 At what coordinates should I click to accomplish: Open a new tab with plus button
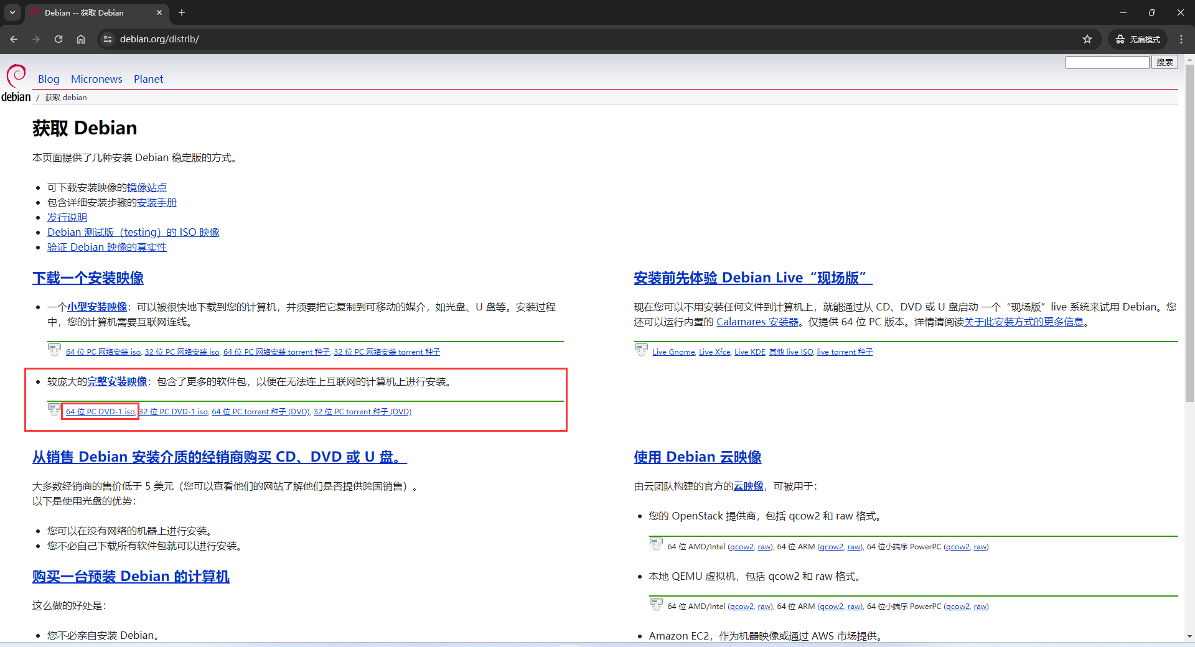pos(182,12)
